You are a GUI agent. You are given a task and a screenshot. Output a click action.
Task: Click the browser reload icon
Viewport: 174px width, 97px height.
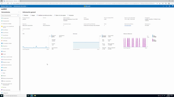(x=8, y=4)
